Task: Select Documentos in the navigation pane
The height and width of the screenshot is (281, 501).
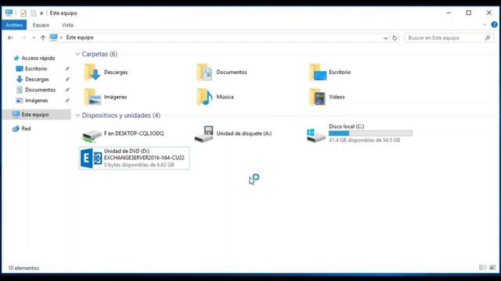Action: 36,90
